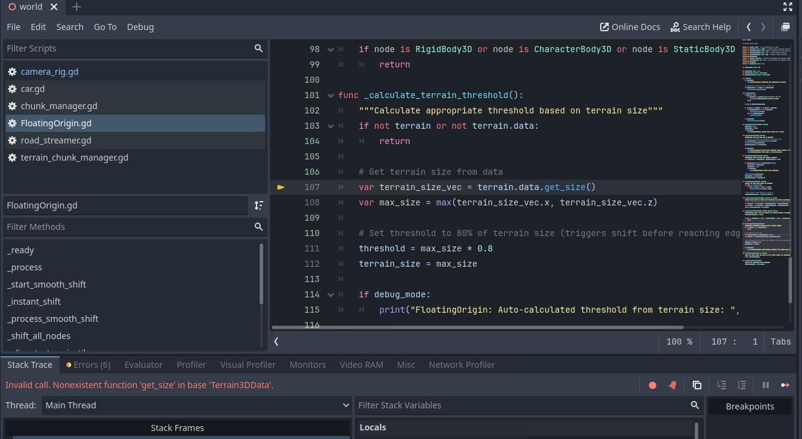Open the Thread dropdown showing Main Thread
802x439 pixels.
point(196,405)
